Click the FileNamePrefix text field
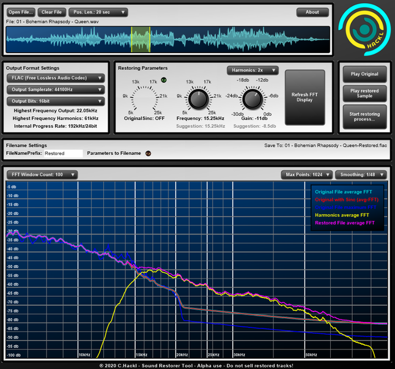The image size is (395, 369). [63, 154]
